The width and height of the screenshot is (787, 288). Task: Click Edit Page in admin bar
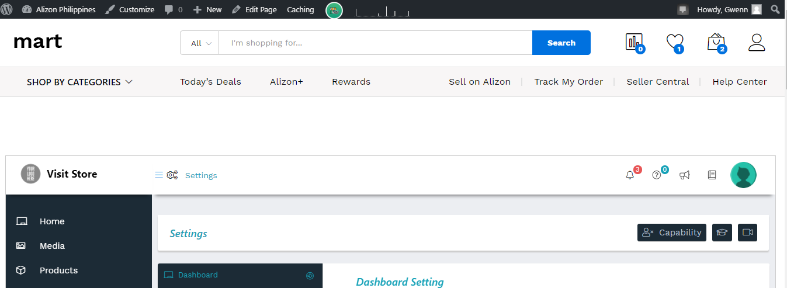tap(254, 9)
